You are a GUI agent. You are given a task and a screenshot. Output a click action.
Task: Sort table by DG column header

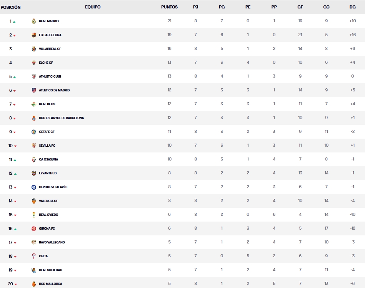click(352, 7)
